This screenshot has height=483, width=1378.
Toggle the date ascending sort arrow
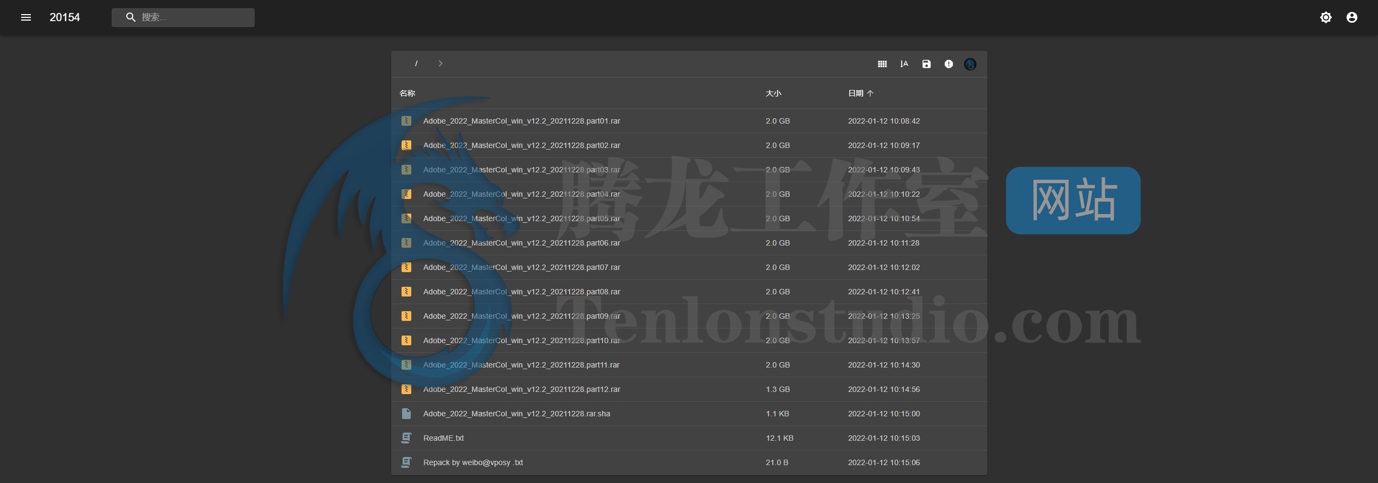pos(870,93)
